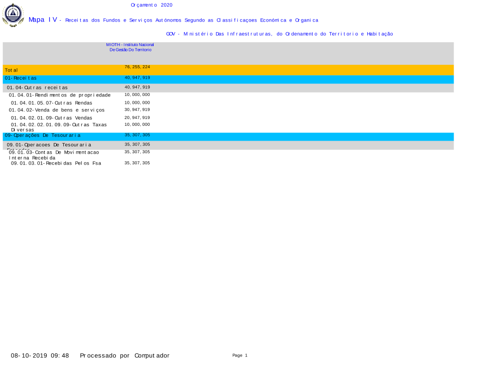
Task: Click 09.01.03-Contas De Movimentacao Interna Recebida
Action: coord(54,155)
